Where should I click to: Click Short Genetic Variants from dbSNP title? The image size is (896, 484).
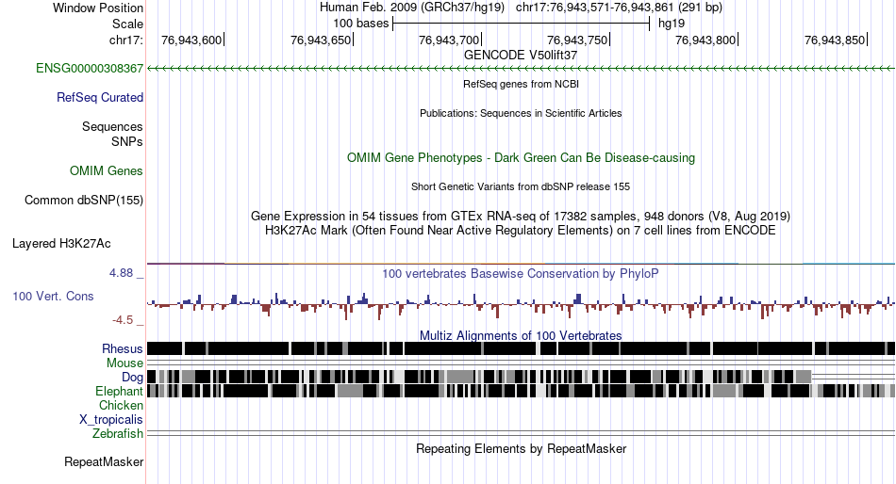coord(521,186)
